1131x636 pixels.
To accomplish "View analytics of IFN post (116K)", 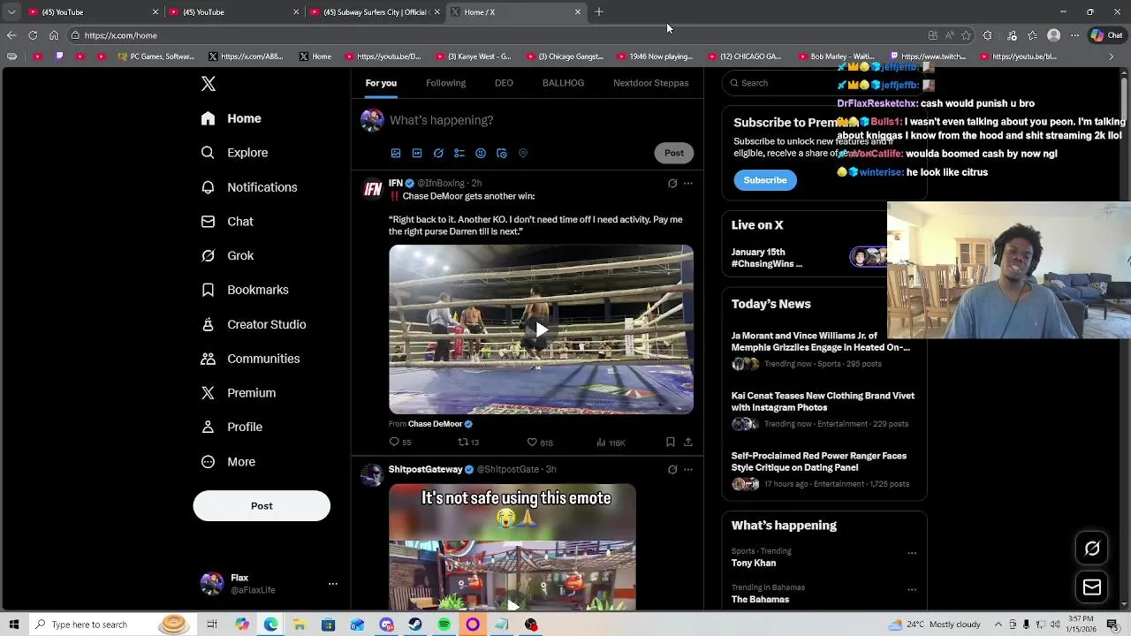I will pyautogui.click(x=611, y=443).
